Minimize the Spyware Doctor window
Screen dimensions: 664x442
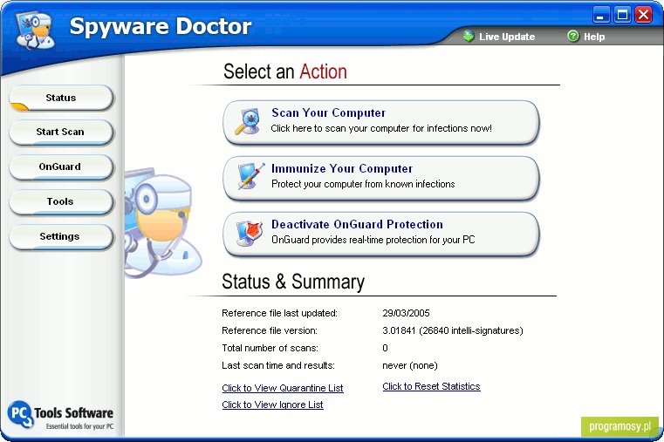600,15
